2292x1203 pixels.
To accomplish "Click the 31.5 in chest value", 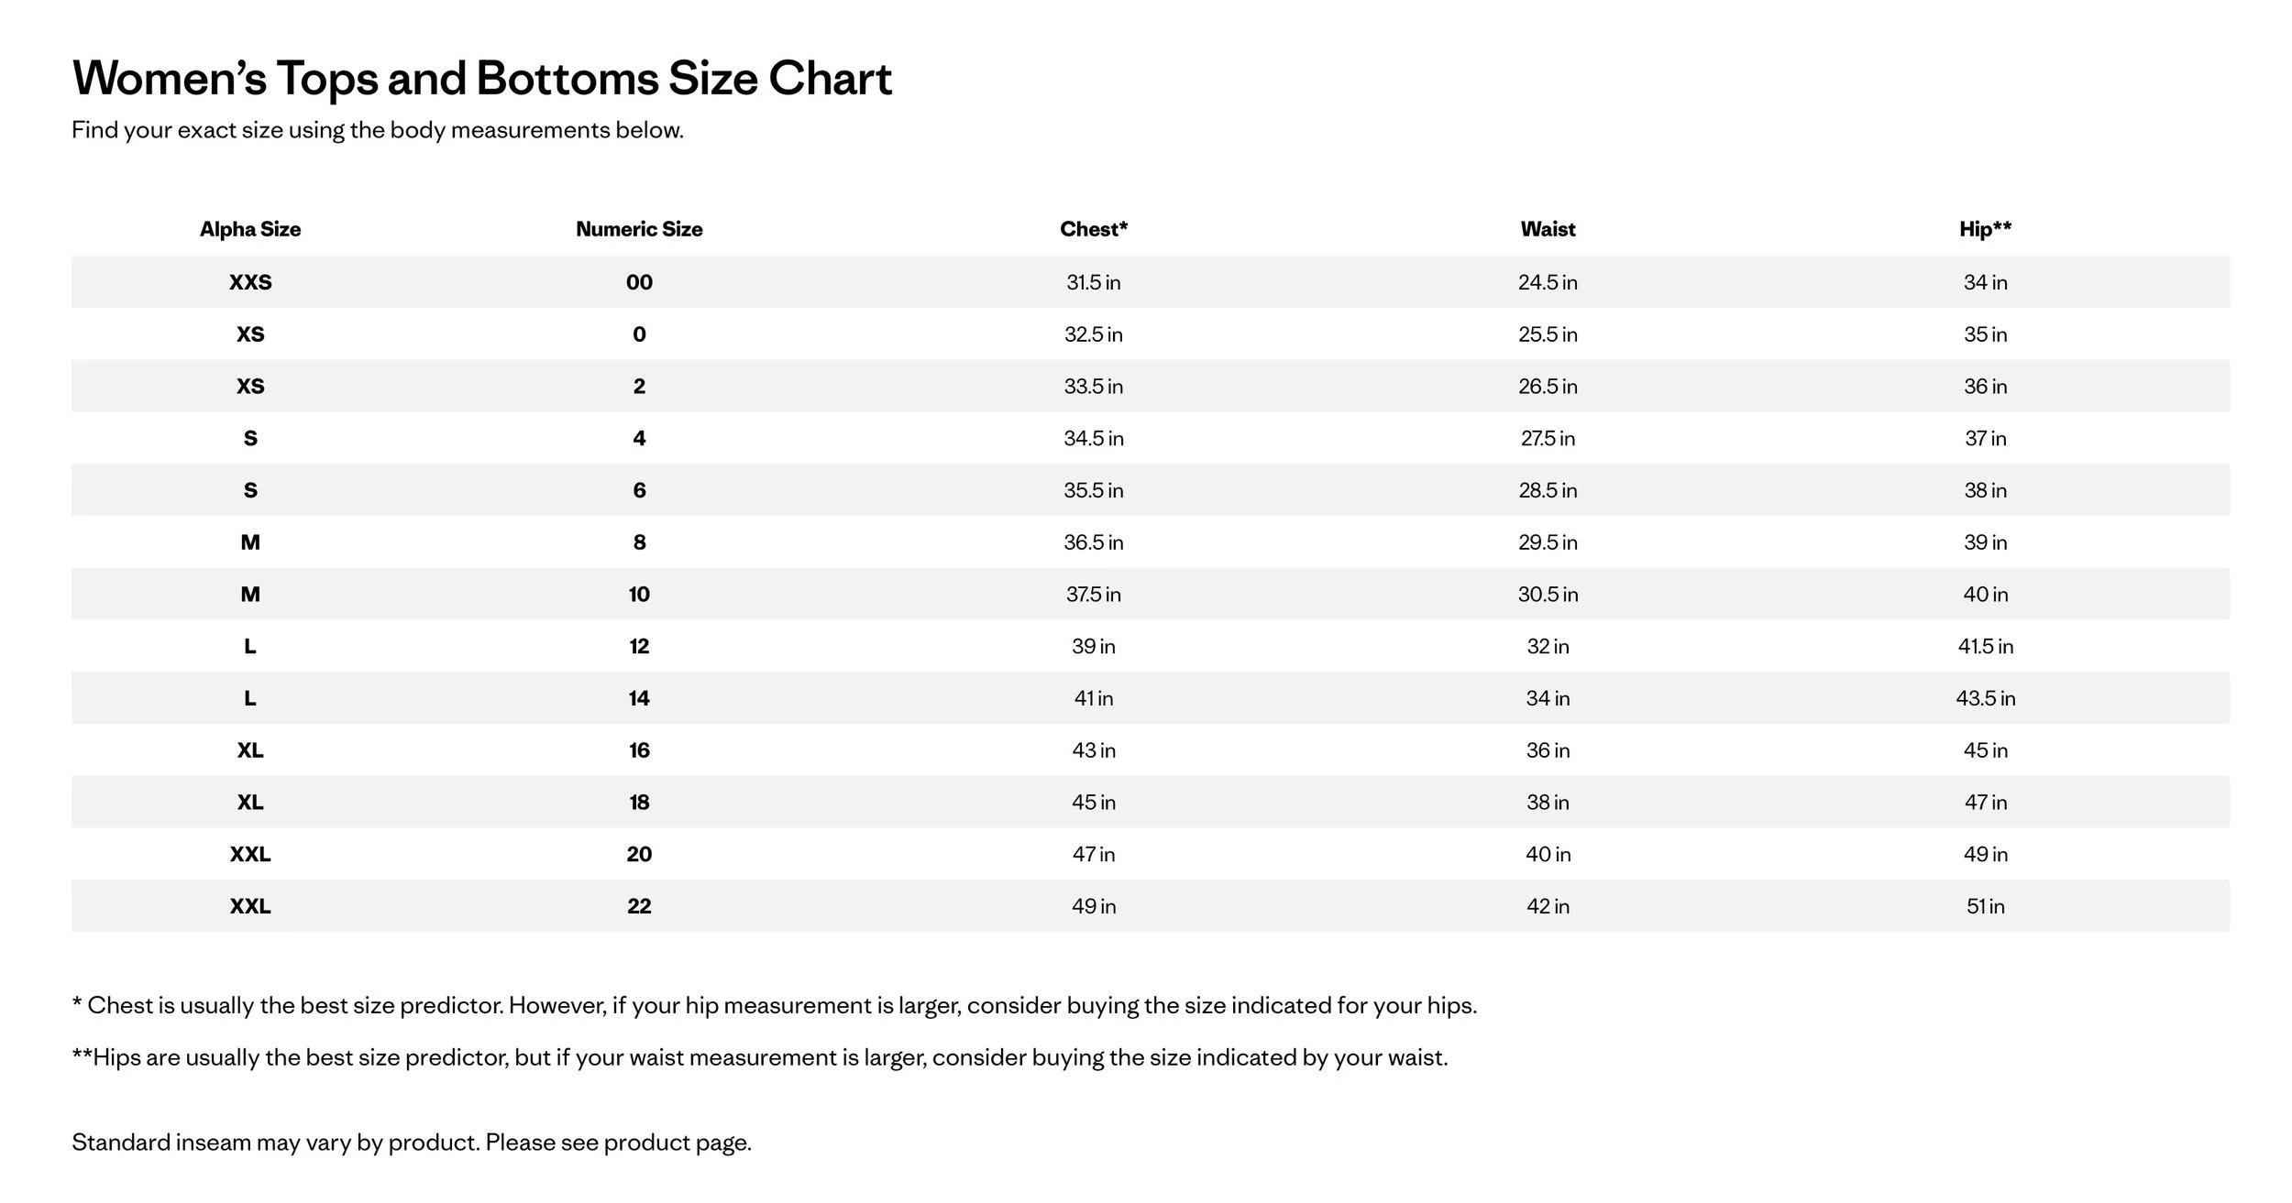I will (x=1094, y=282).
